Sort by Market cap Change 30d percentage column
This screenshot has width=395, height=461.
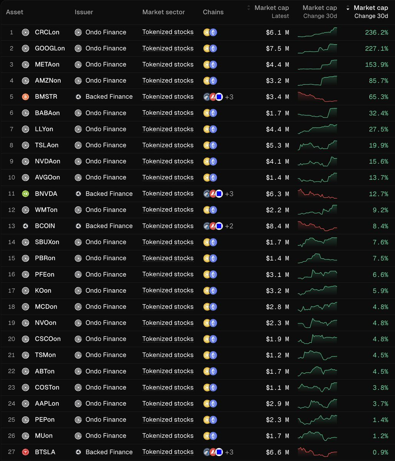pos(368,12)
